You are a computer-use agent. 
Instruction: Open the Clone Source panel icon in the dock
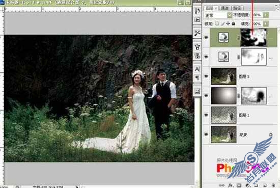pos(198,56)
